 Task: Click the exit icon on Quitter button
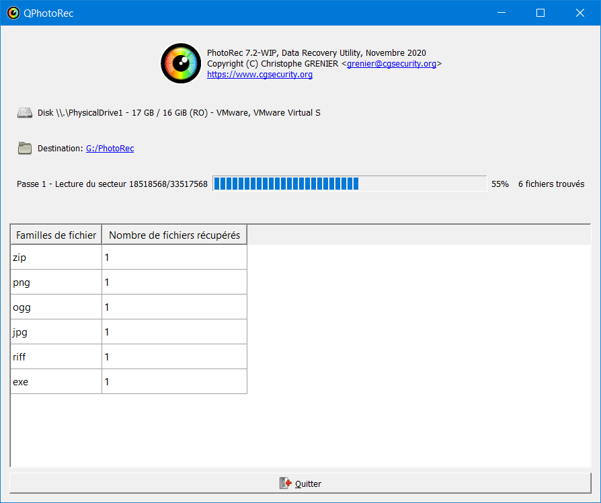[286, 483]
